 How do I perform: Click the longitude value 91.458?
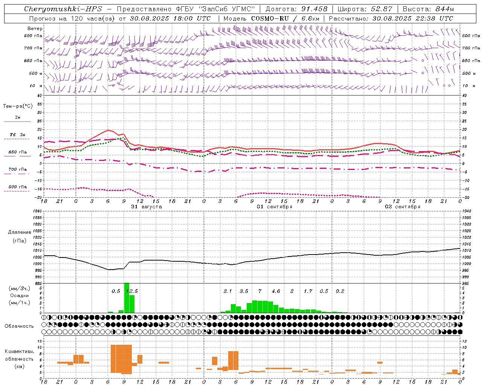coord(314,9)
